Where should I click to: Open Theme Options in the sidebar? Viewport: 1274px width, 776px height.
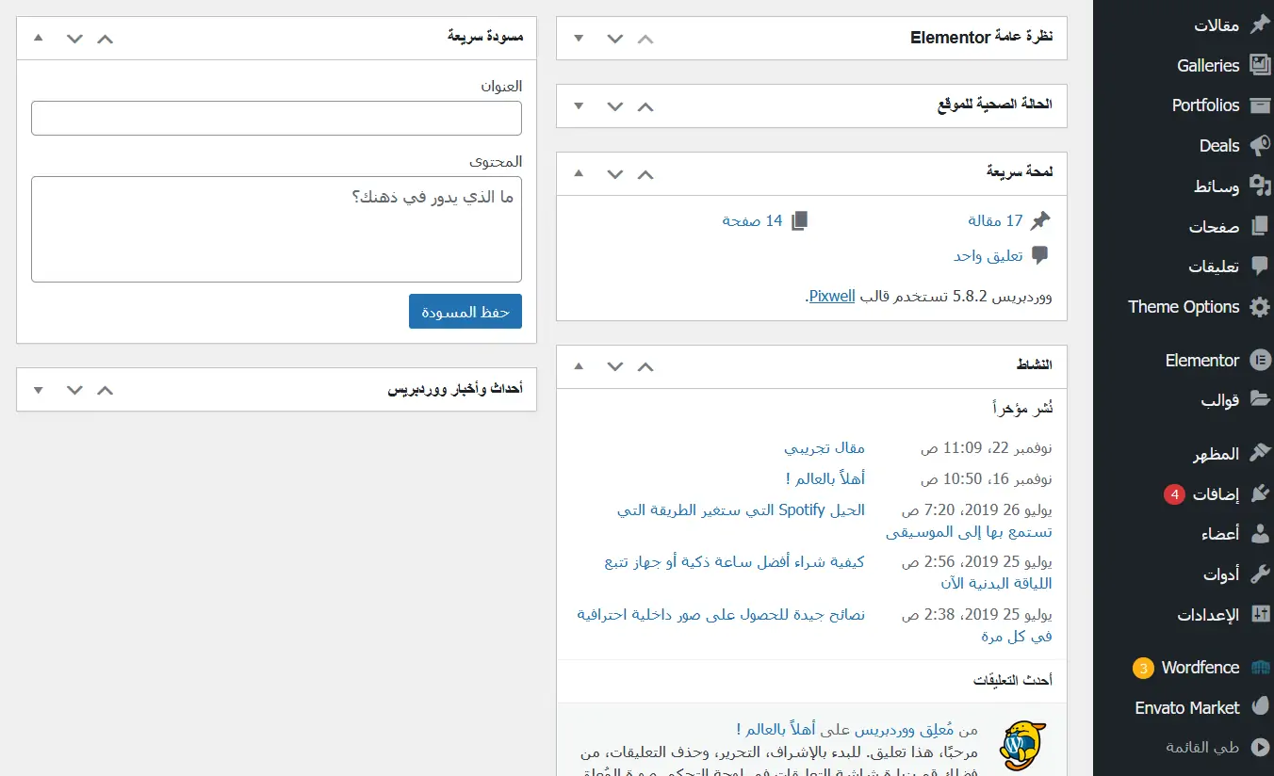point(1184,307)
